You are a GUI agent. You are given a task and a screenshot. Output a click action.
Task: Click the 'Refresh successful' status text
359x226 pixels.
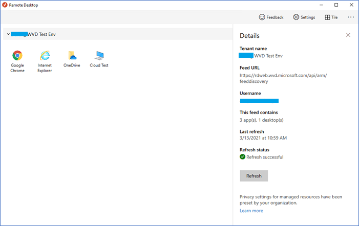pyautogui.click(x=265, y=157)
